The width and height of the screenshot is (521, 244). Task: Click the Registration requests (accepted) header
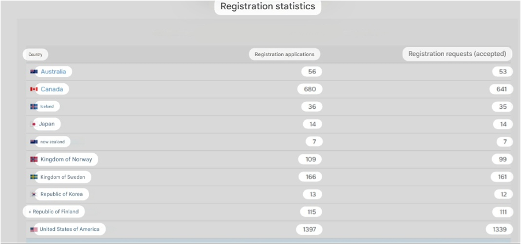click(x=457, y=54)
